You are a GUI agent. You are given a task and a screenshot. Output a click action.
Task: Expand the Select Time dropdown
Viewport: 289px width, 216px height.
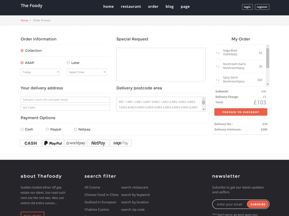point(87,72)
